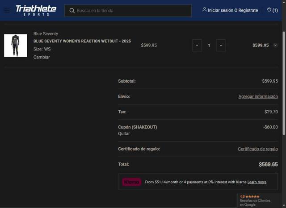Click the 'Subtotal:' label

pyautogui.click(x=127, y=81)
